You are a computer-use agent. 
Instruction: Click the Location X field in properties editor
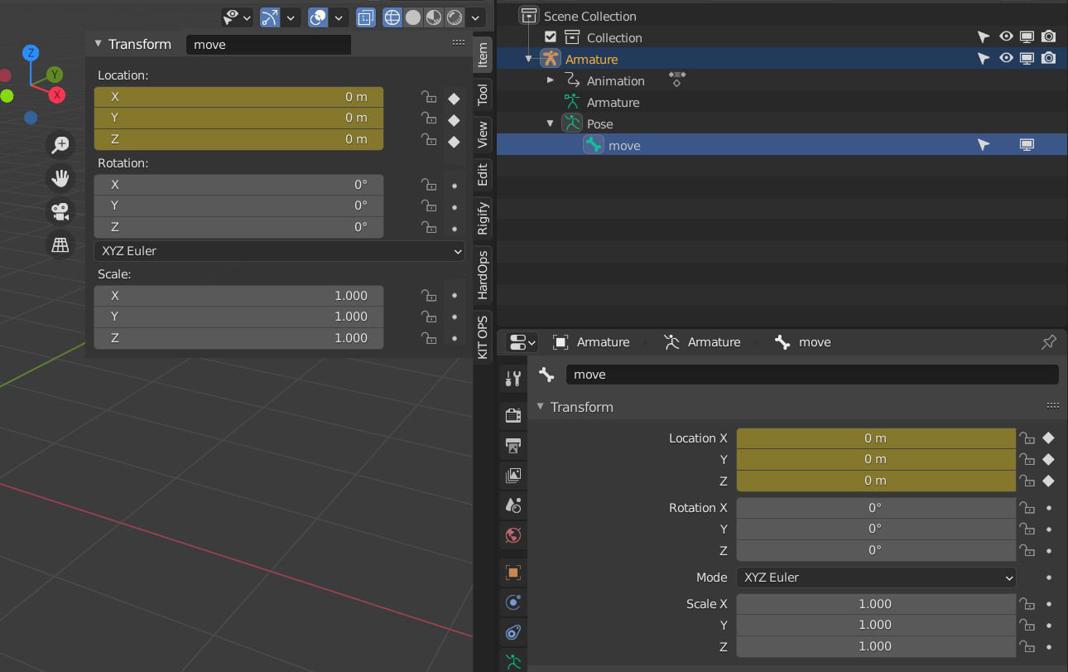click(x=876, y=438)
